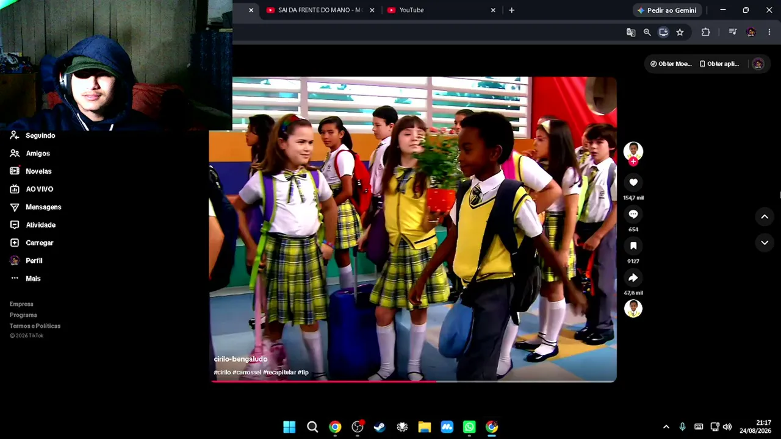
Task: Click the #cirilo hashtag
Action: tap(222, 373)
